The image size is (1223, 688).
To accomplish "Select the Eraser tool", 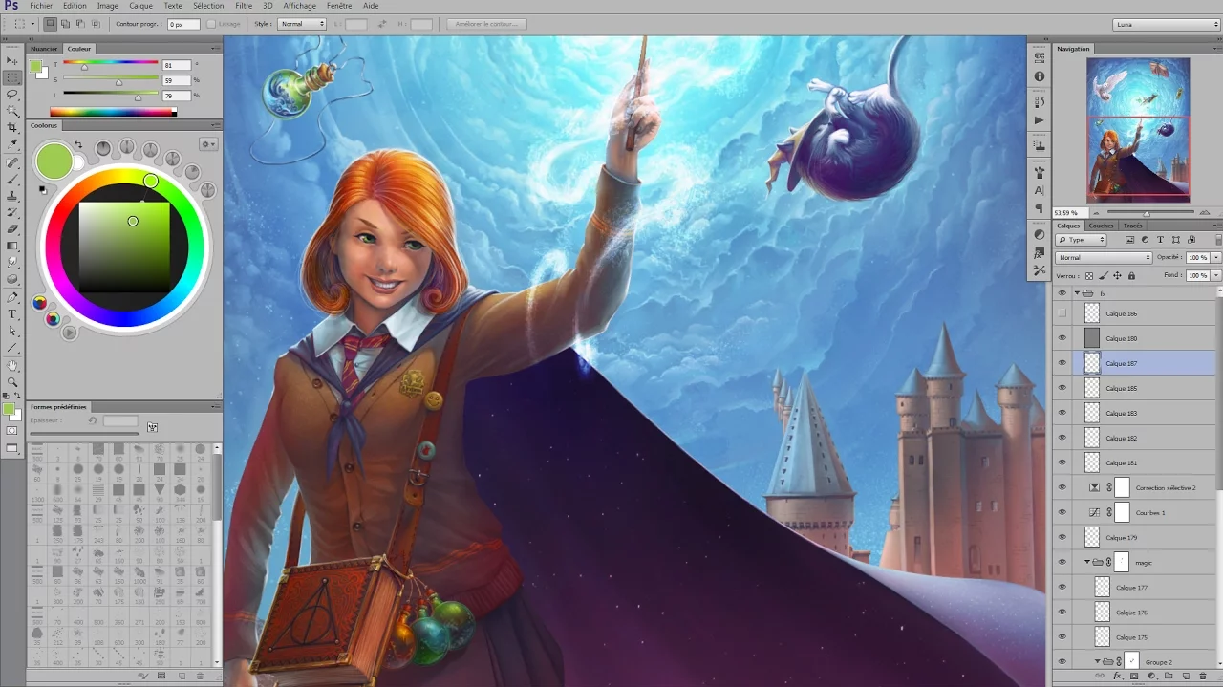I will coord(12,229).
